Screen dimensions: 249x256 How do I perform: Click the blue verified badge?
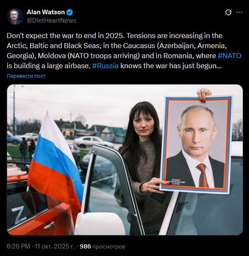[x=70, y=12]
